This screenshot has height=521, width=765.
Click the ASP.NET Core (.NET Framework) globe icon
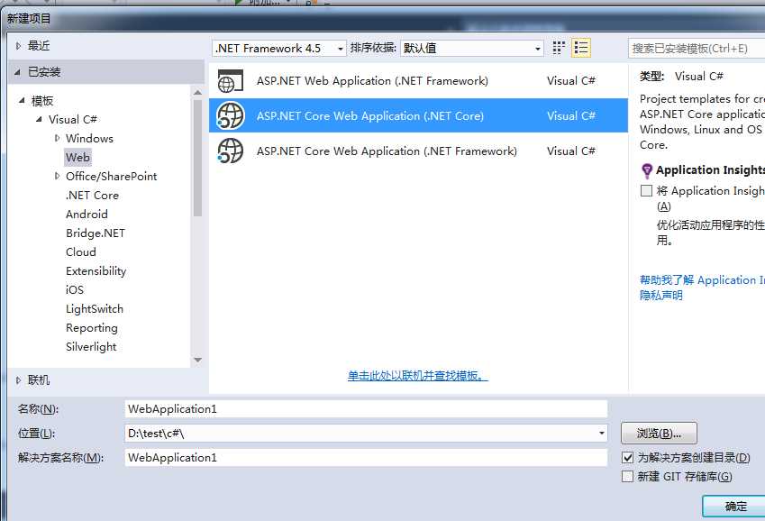[x=231, y=151]
